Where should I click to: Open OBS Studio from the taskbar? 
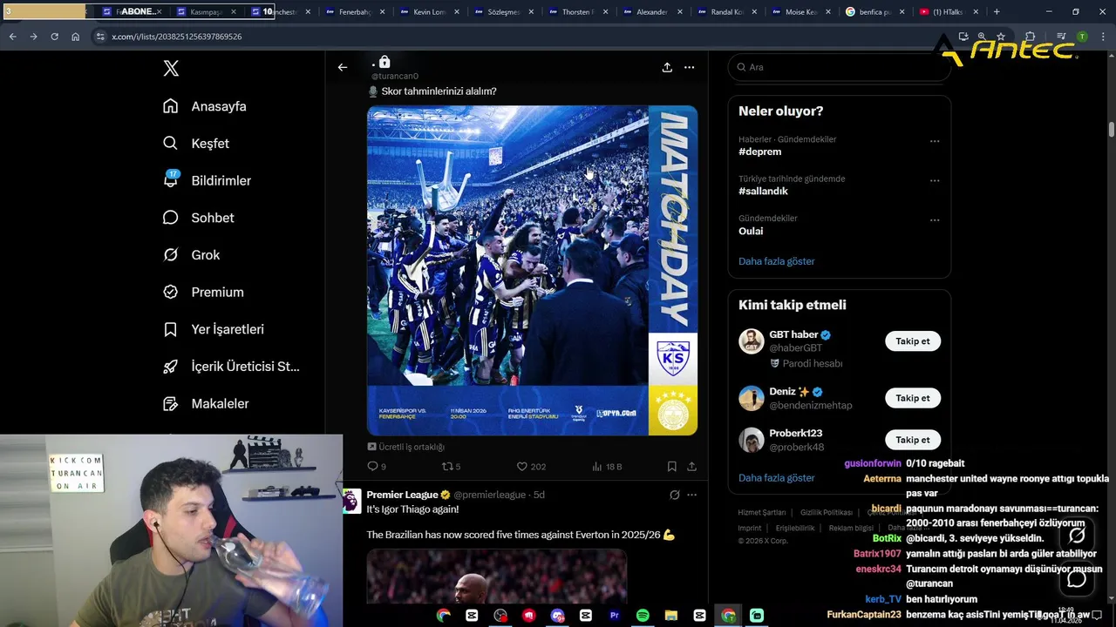pyautogui.click(x=500, y=616)
